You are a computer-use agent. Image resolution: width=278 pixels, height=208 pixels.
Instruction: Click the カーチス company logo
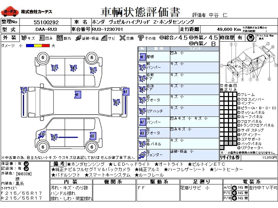click(10, 12)
